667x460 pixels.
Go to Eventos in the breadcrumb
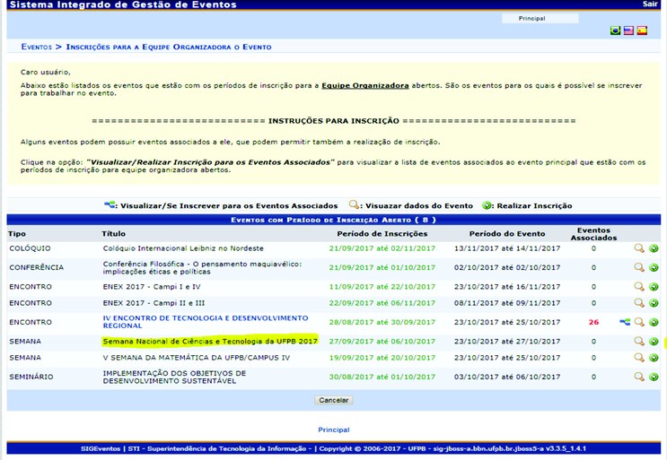pos(36,47)
